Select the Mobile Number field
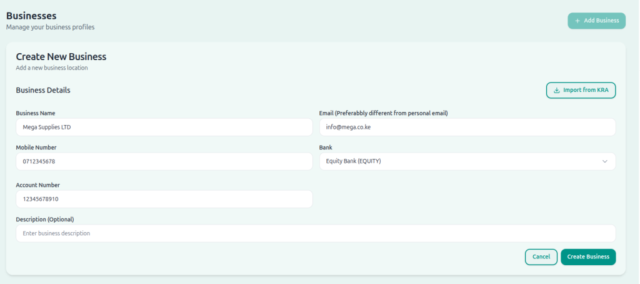The image size is (640, 284). (x=164, y=161)
